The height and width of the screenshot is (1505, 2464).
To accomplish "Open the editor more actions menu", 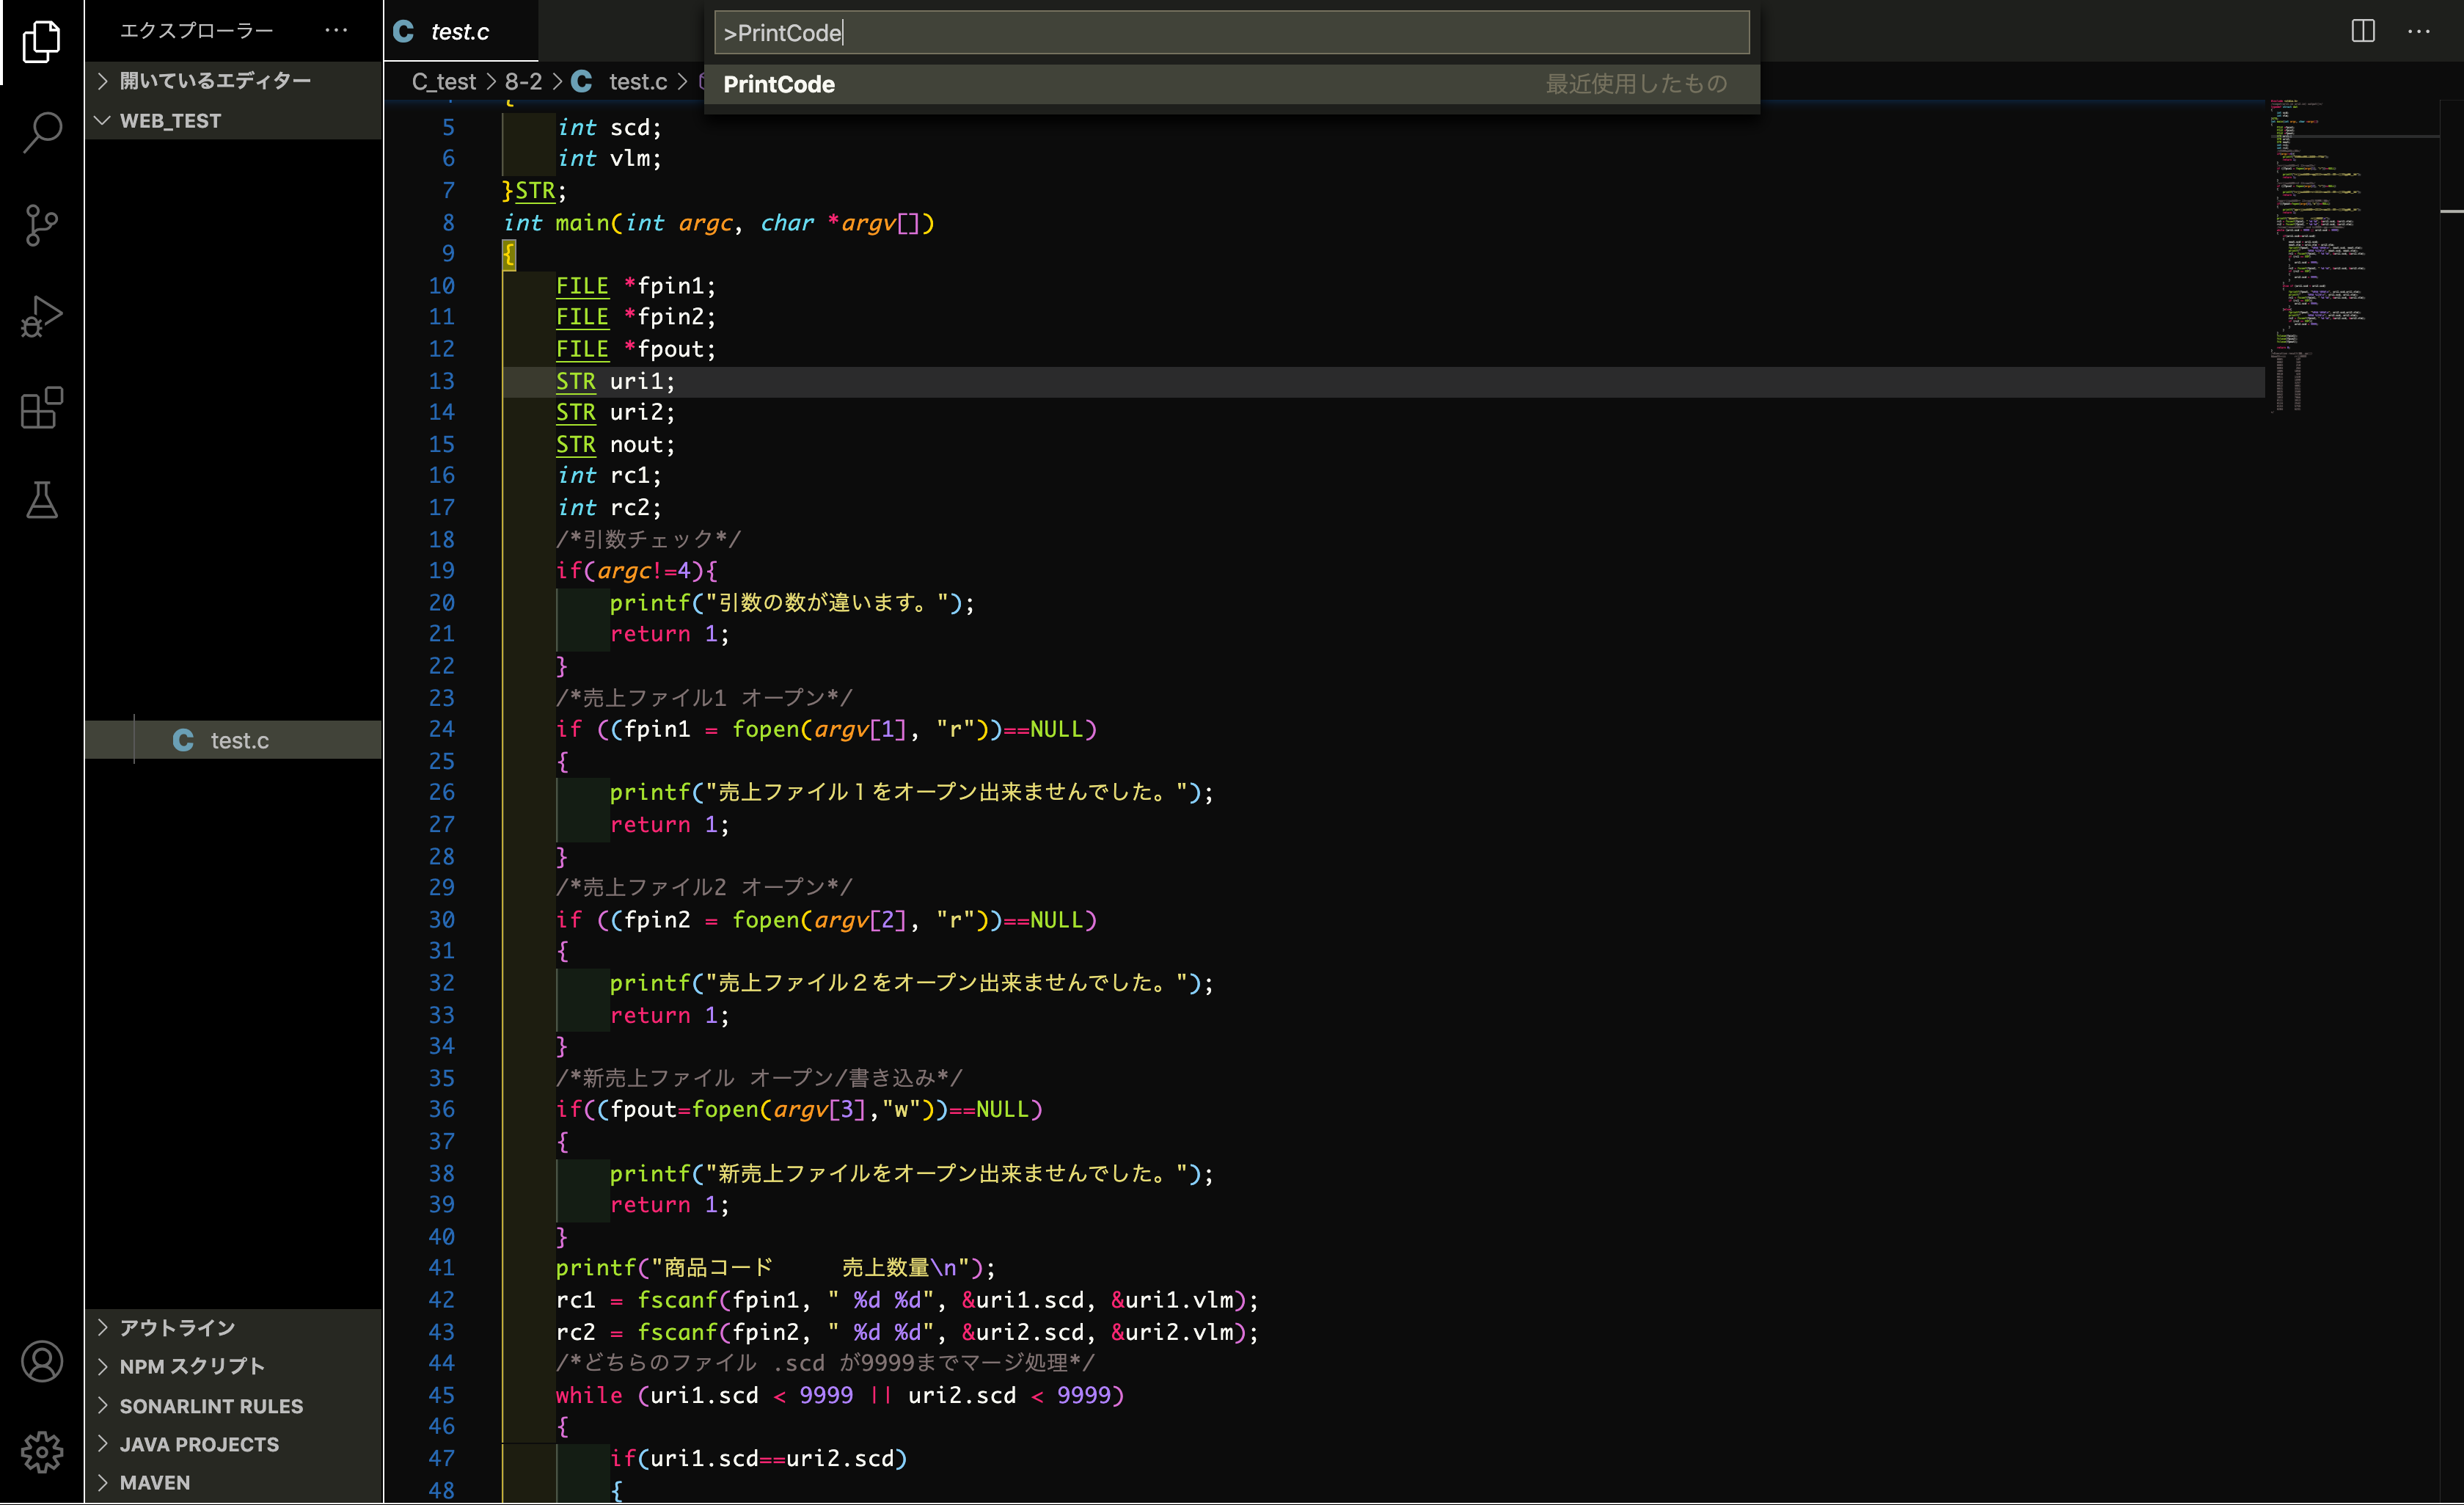I will click(x=2420, y=31).
